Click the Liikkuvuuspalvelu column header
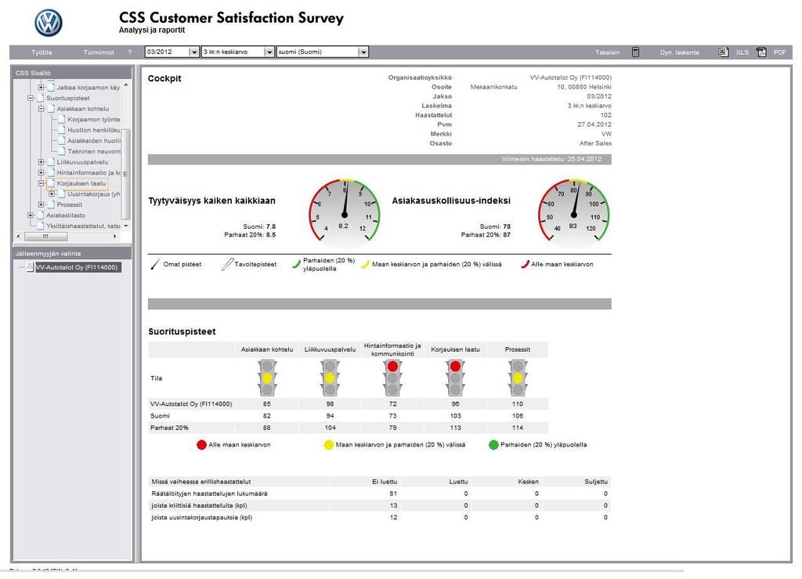The height and width of the screenshot is (579, 802). pyautogui.click(x=330, y=349)
